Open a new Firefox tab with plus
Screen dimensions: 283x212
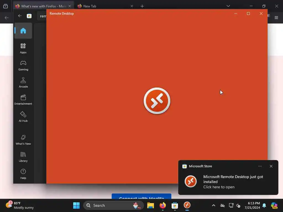click(142, 6)
